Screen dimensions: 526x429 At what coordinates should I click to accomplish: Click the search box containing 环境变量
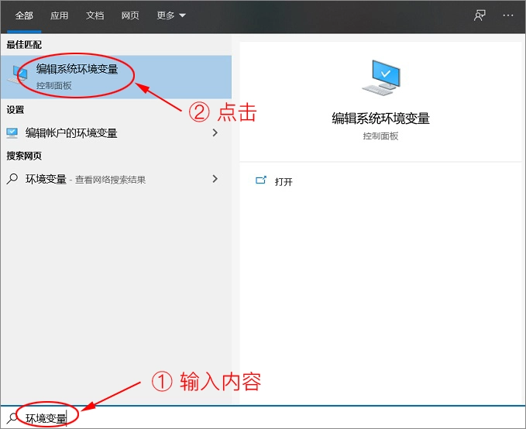tap(263, 417)
